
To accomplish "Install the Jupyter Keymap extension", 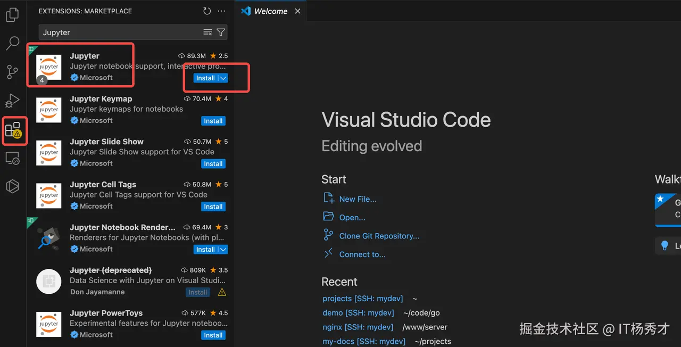I will (213, 121).
